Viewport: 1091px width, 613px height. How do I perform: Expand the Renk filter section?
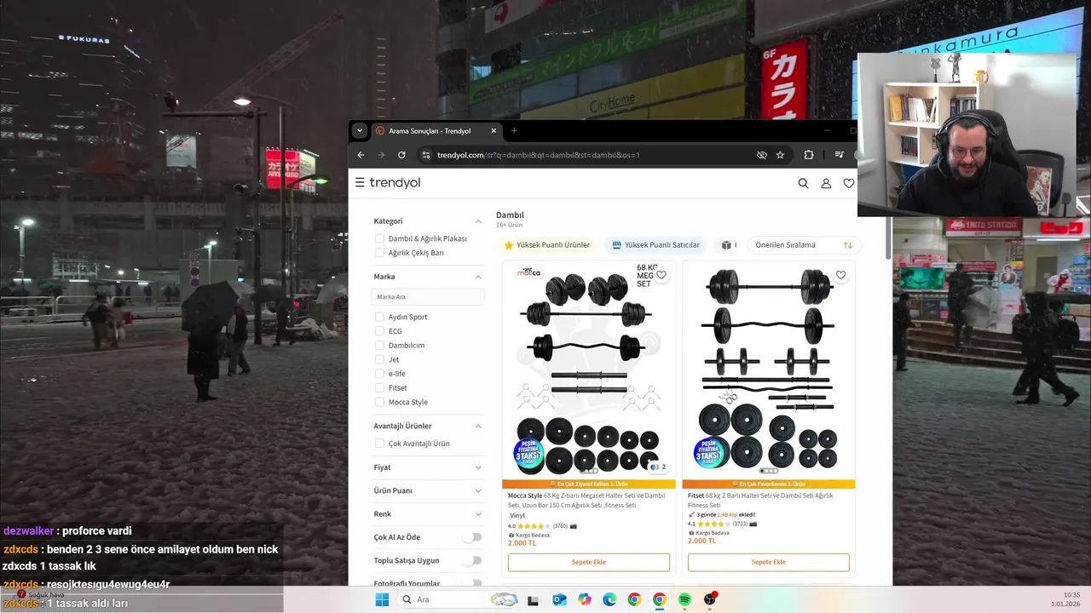[x=478, y=514]
